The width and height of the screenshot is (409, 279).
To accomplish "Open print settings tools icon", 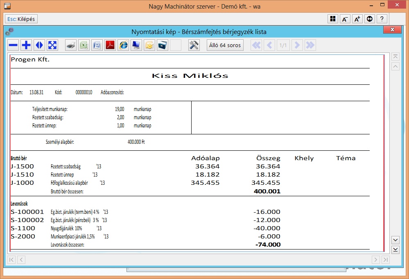I will (194, 45).
